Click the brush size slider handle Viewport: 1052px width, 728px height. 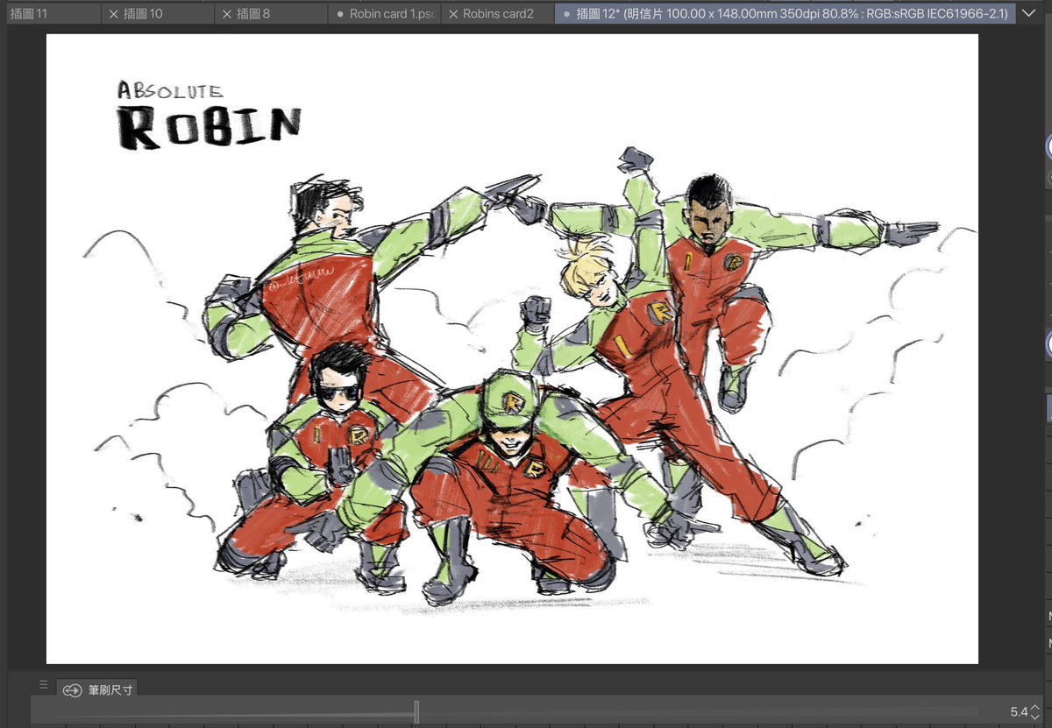(x=416, y=712)
